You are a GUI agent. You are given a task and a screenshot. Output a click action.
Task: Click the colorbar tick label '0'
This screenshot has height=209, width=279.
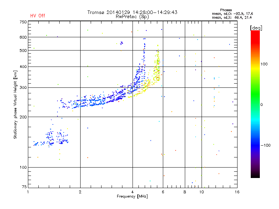262,105
